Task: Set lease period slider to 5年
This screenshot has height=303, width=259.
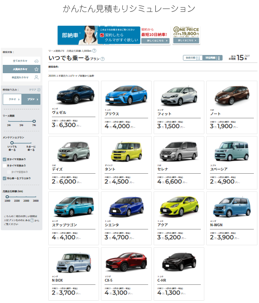Action: click(x=21, y=121)
